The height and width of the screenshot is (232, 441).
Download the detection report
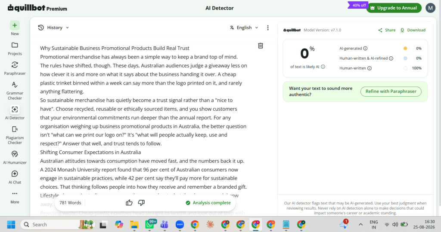[413, 30]
